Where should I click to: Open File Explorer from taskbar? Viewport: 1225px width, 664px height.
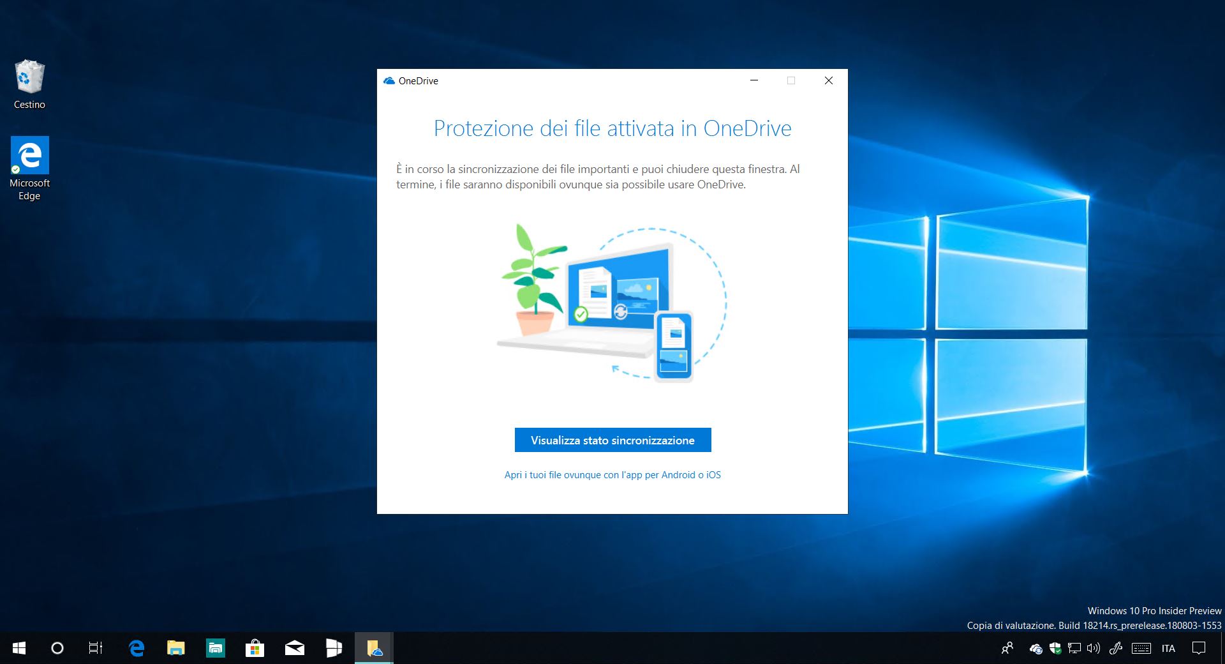pos(175,648)
